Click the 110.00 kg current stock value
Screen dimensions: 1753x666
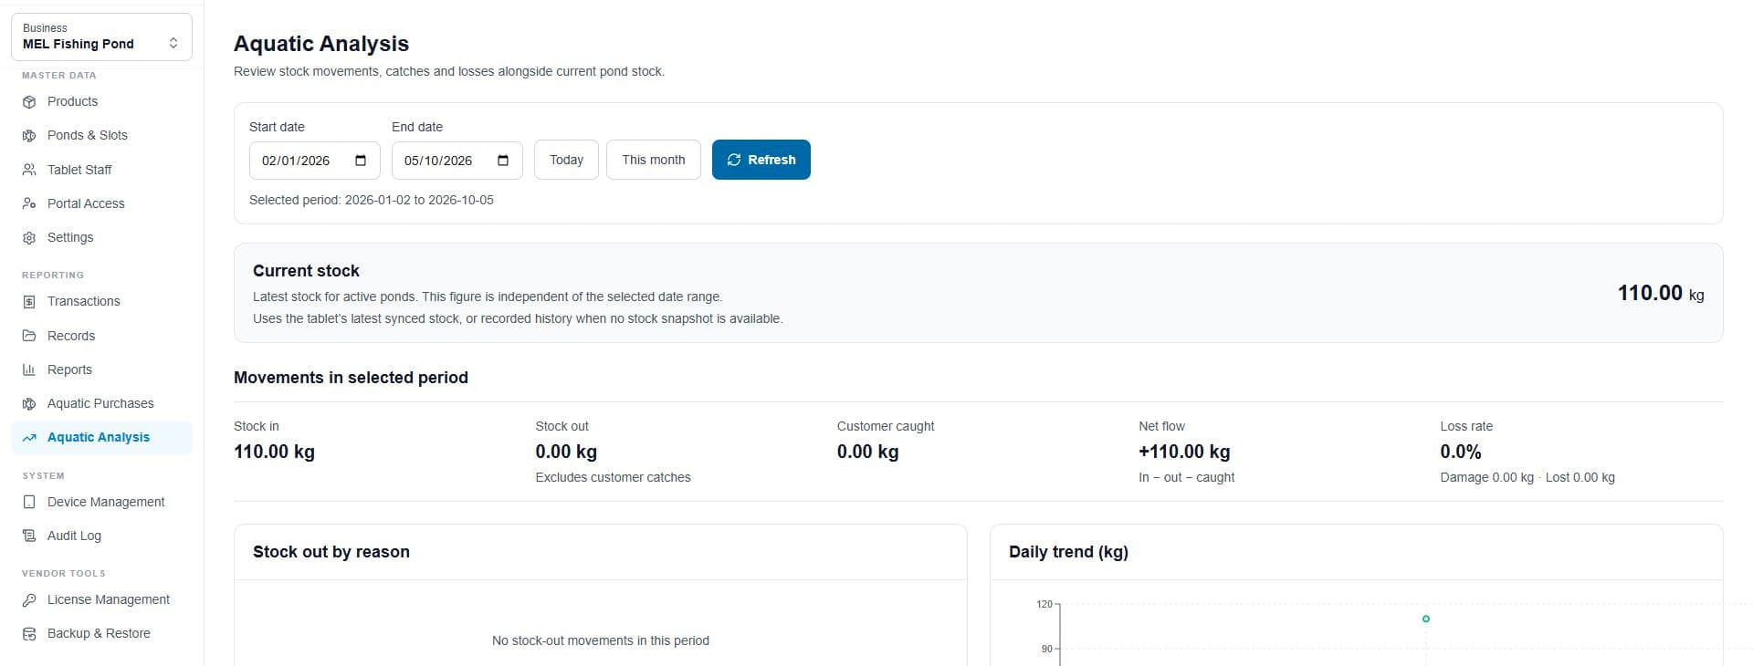coord(1661,293)
